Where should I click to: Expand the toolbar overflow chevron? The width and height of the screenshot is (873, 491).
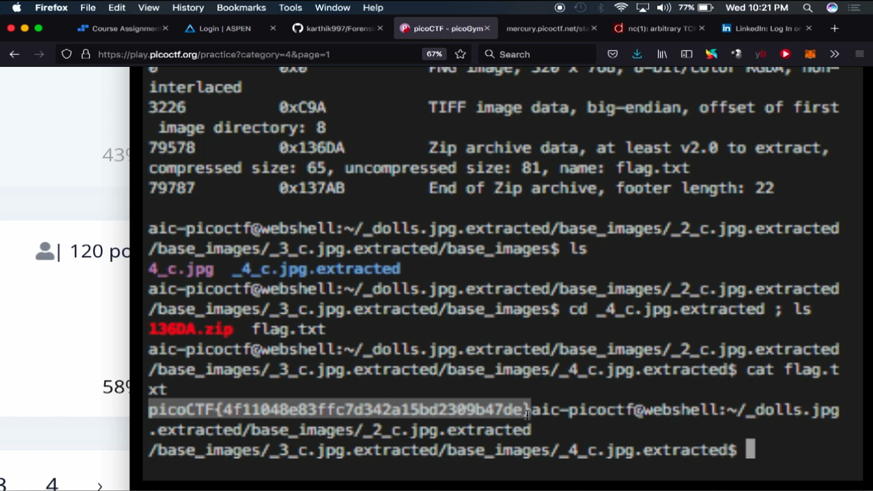pos(834,54)
